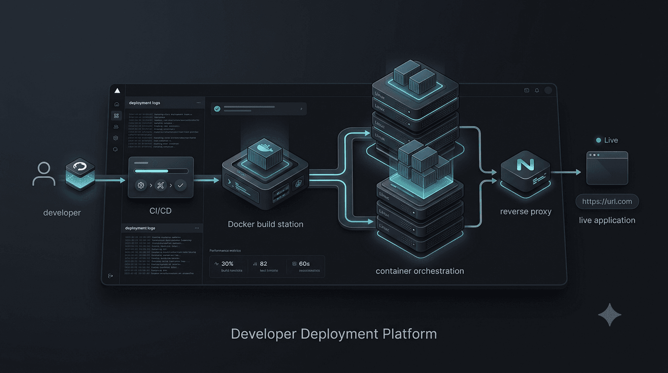Expand the status banner chevron arrow
The width and height of the screenshot is (668, 373).
pos(301,109)
